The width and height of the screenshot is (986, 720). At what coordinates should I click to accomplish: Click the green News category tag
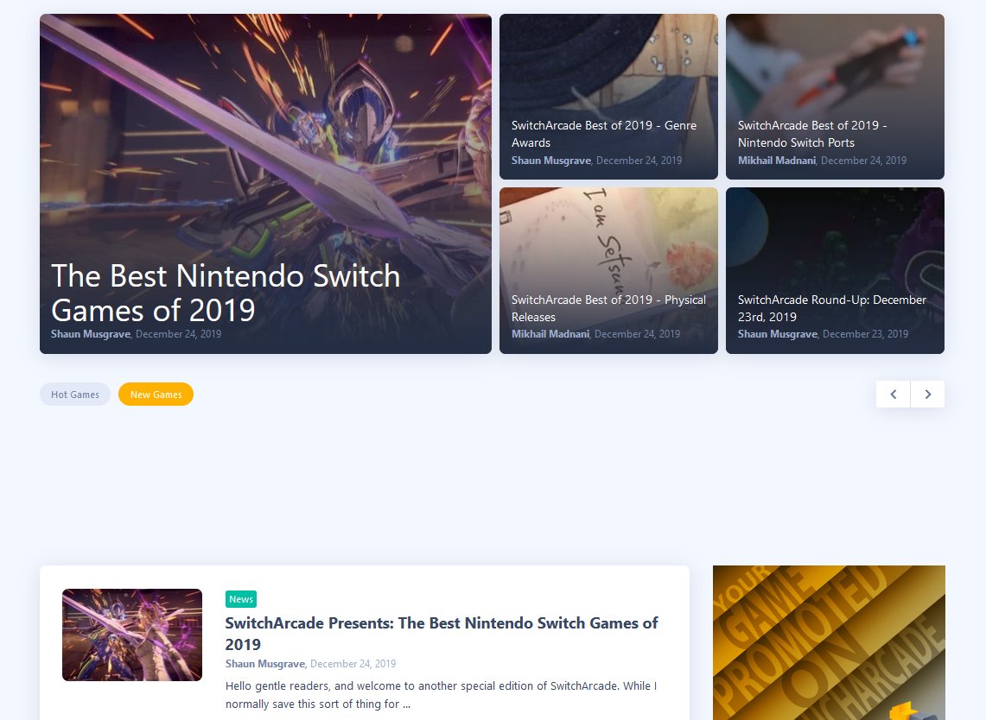pyautogui.click(x=241, y=599)
